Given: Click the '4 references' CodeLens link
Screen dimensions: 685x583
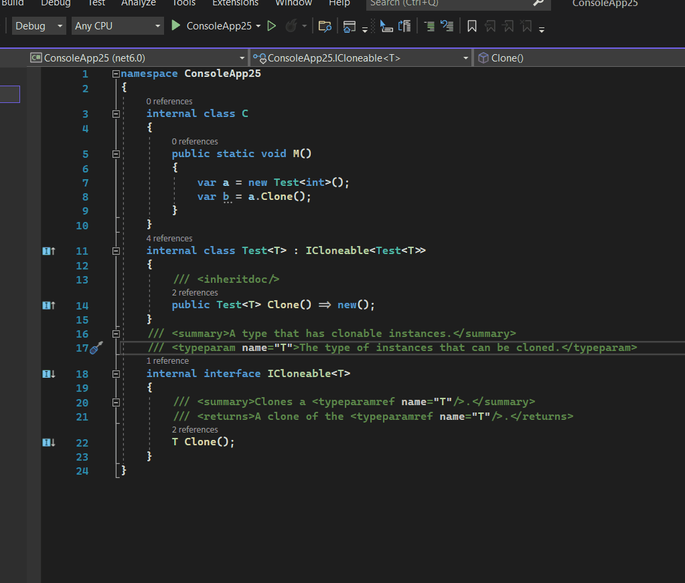Looking at the screenshot, I should point(169,239).
